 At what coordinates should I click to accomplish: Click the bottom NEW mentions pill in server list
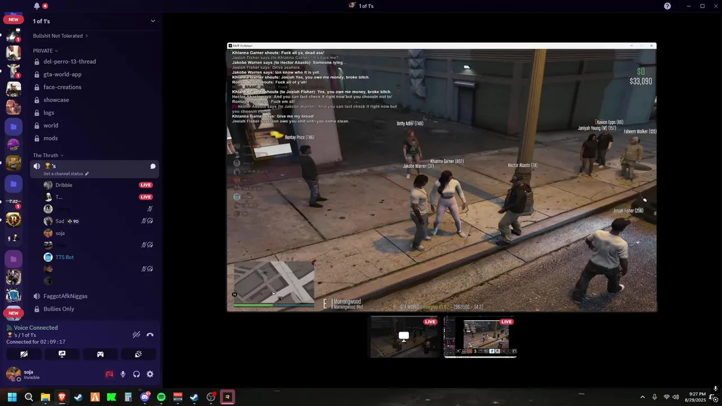click(14, 313)
